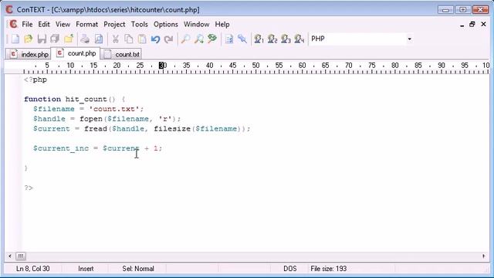Viewport: 494px width, 278px height.
Task: Click on the '$filename' assignment line
Action: click(x=88, y=109)
